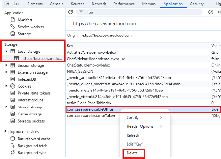Open the Header Options submenu arrow
Image resolution: width=221 pixels, height=159 pixels.
coord(161,126)
